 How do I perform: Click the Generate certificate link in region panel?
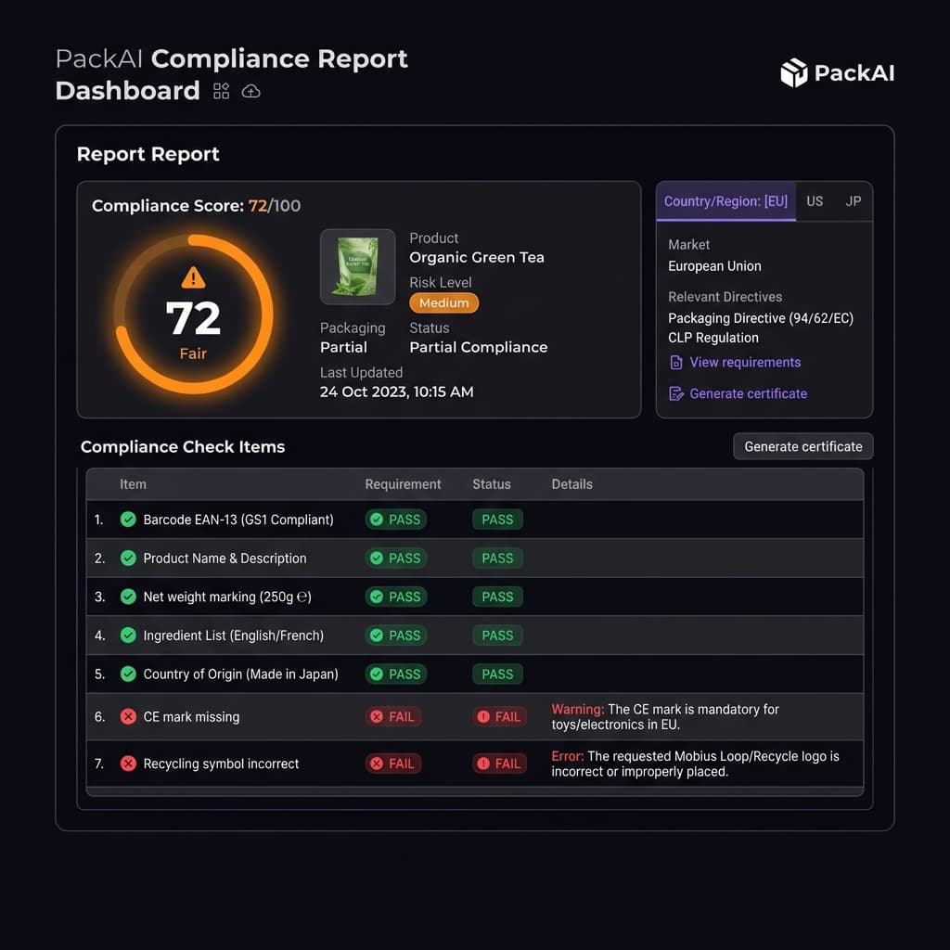pos(749,393)
